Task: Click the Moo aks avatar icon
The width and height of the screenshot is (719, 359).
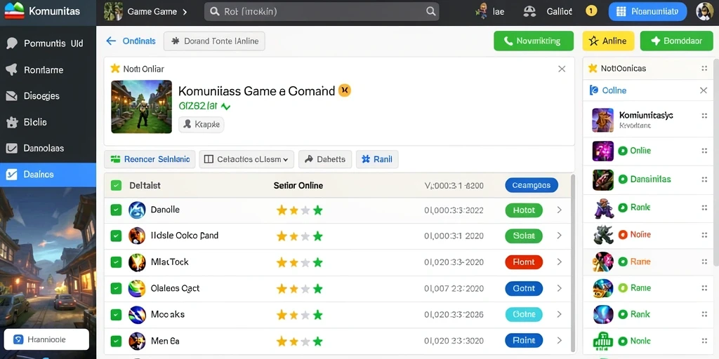Action: [137, 315]
